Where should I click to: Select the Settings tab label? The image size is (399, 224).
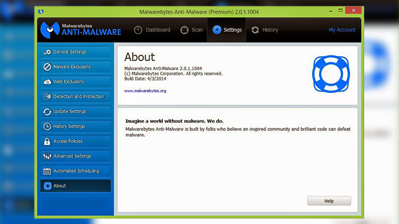click(233, 30)
